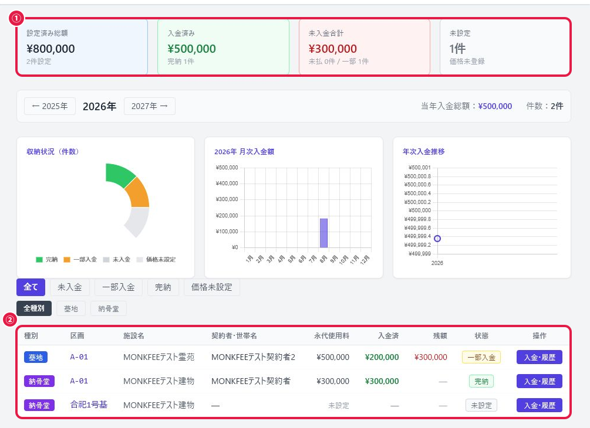Filter by 完納 status
Screen dimensions: 590x428
163,287
